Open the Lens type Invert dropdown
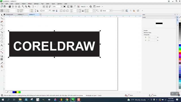Screen dimensions: 181x102 (x=159, y=17)
